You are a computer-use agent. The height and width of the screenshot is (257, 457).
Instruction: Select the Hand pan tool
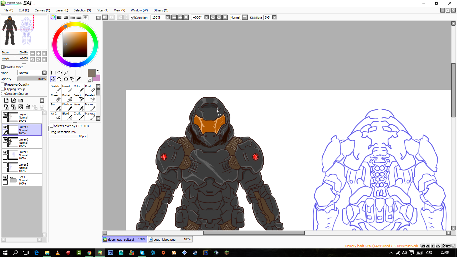[x=72, y=79]
